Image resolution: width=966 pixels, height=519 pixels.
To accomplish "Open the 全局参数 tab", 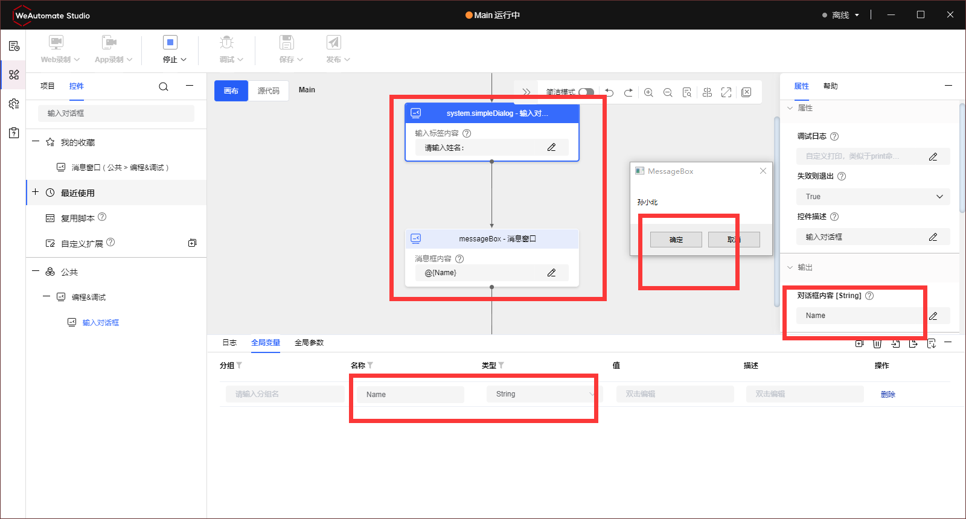I will 309,343.
